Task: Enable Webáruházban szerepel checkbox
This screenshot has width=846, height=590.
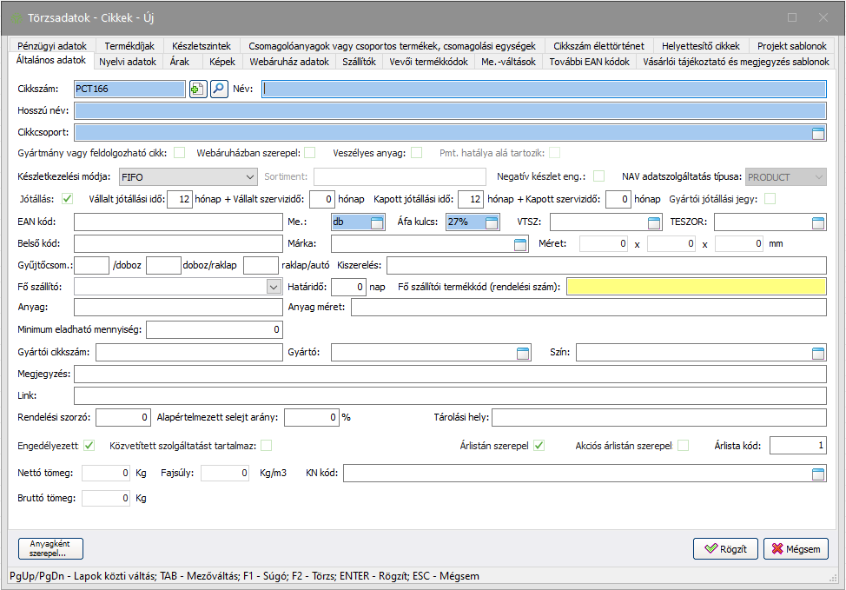Action: [x=309, y=153]
